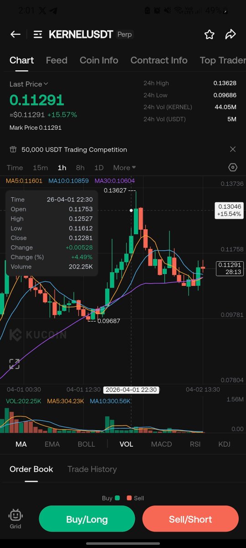This screenshot has height=548, width=246.
Task: Tap the back arrow icon
Action: [15, 34]
